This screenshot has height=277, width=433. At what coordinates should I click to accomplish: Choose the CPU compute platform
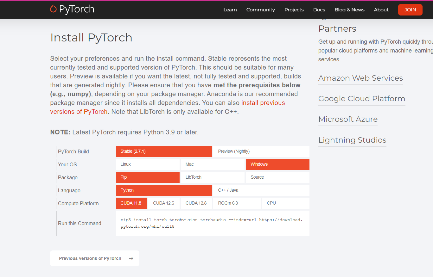(x=286, y=203)
